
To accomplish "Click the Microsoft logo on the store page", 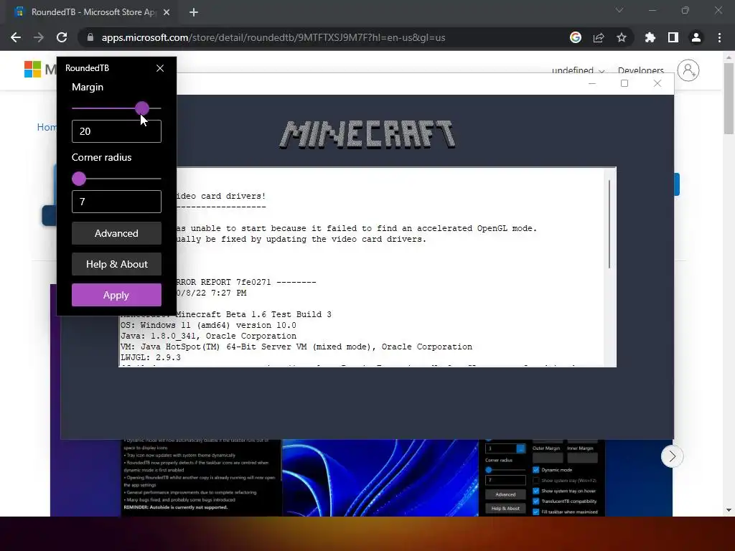I will tap(32, 70).
